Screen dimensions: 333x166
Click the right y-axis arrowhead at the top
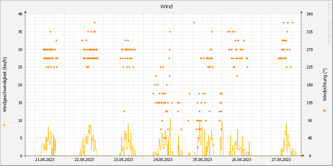click(301, 12)
